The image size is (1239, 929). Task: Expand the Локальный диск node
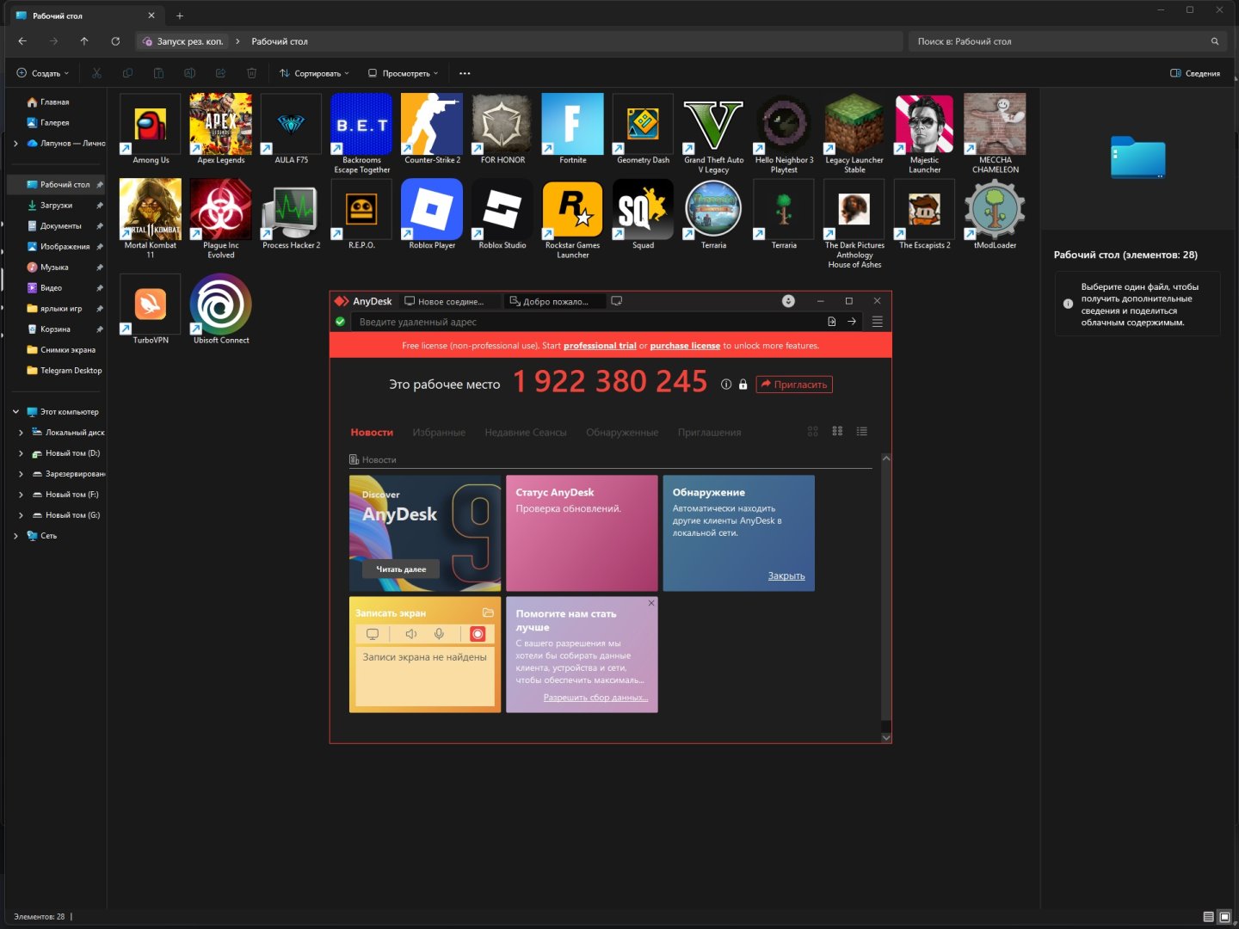[22, 433]
